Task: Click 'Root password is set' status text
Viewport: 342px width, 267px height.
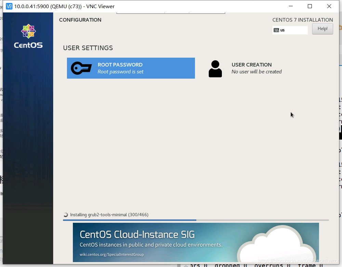Action: pos(120,72)
